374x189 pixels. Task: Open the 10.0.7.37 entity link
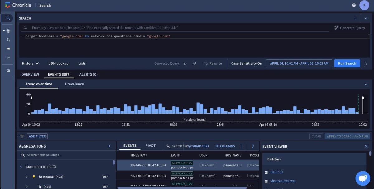coord(276,172)
